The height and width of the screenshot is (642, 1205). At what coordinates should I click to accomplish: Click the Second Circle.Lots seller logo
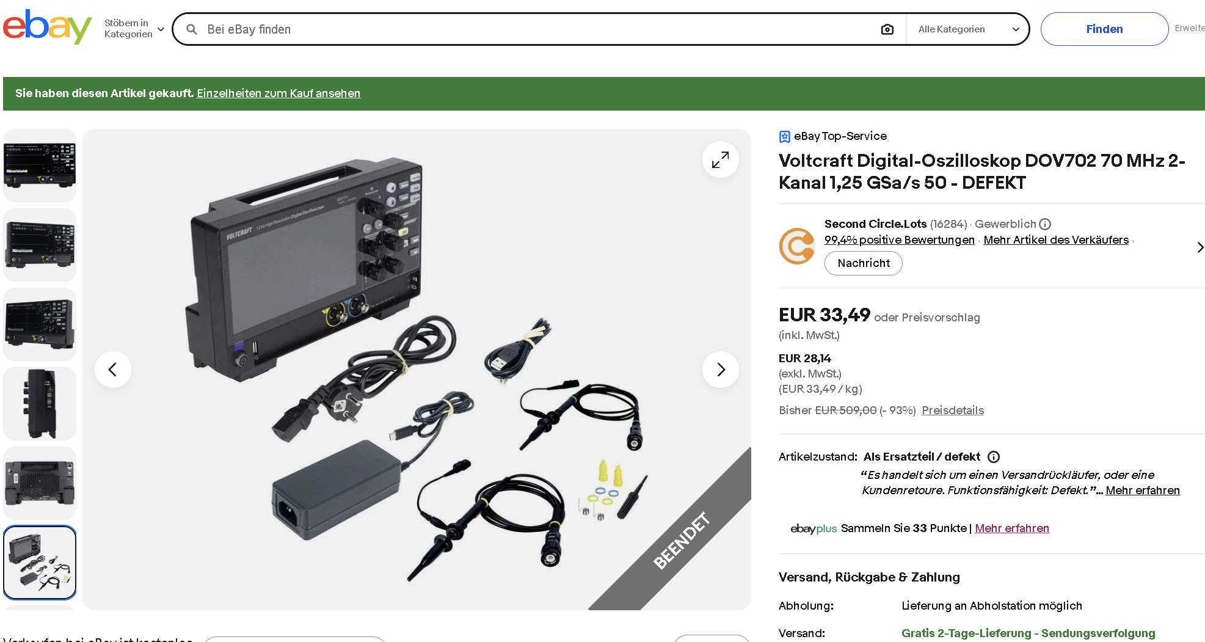(x=797, y=246)
